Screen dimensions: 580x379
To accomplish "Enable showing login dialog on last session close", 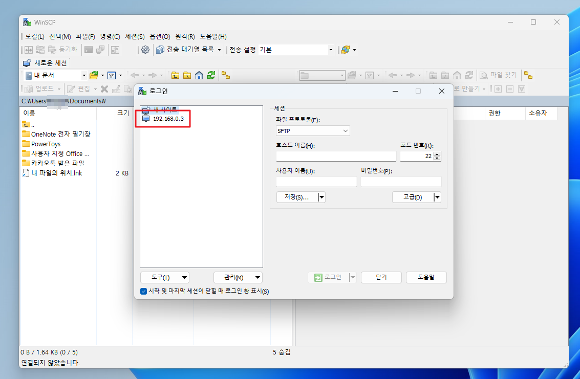I will pos(143,292).
